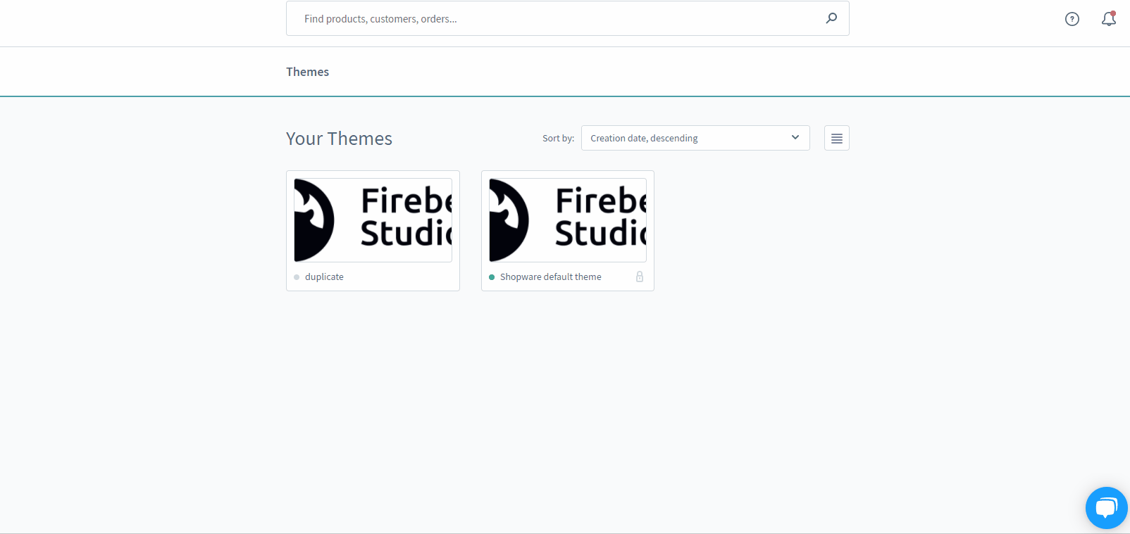Image resolution: width=1130 pixels, height=534 pixels.
Task: Open the notifications bell
Action: (x=1109, y=19)
